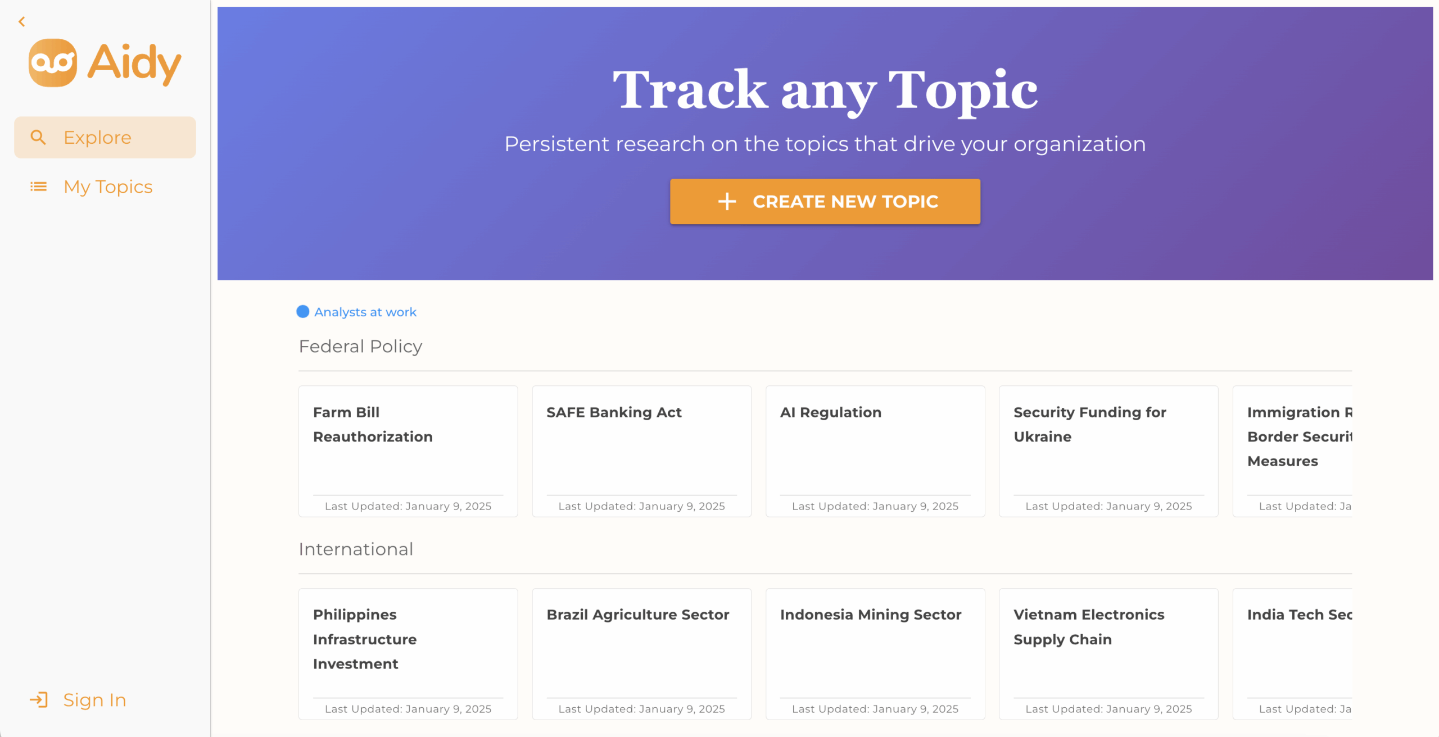Open the Explore menu item
The height and width of the screenshot is (737, 1439).
click(x=105, y=137)
